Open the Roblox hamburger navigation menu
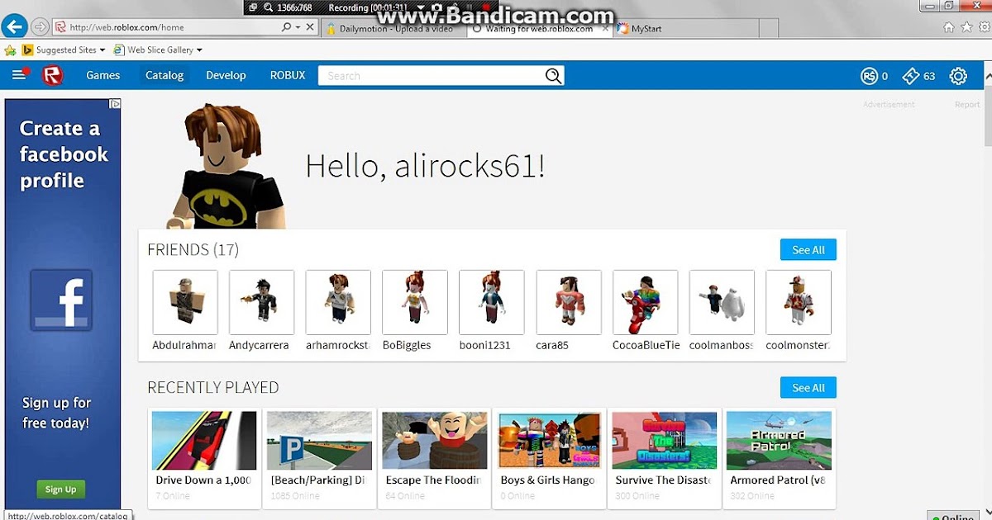 (x=19, y=75)
